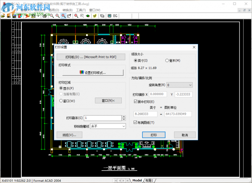252x183 pixels.
Task: Click the 打印副本(C) input field
Action: click(x=103, y=118)
